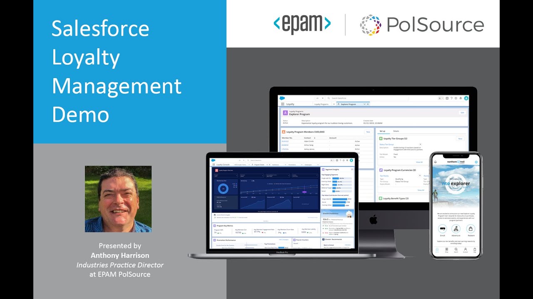Click the Loyalty Program Overview icon on laptop
The width and height of the screenshot is (533, 299).
[x=217, y=170]
